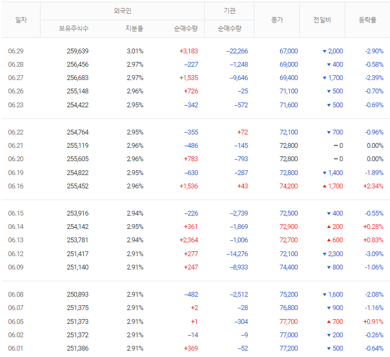Click closing price 77,700
The image size is (390, 357).
[x=289, y=321]
